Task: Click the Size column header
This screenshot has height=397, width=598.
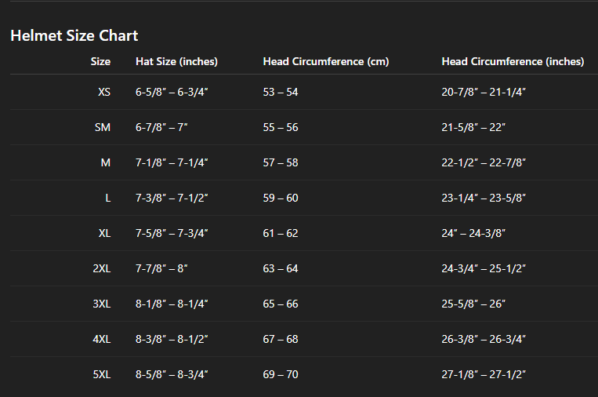Action: 100,61
